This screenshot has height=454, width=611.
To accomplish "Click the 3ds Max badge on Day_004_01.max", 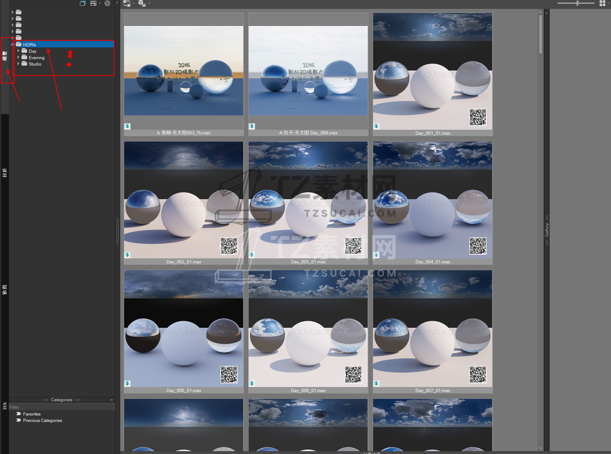I will point(376,255).
